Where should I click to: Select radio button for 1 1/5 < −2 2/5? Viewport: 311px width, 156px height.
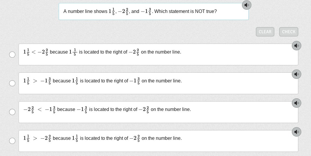[12, 54]
